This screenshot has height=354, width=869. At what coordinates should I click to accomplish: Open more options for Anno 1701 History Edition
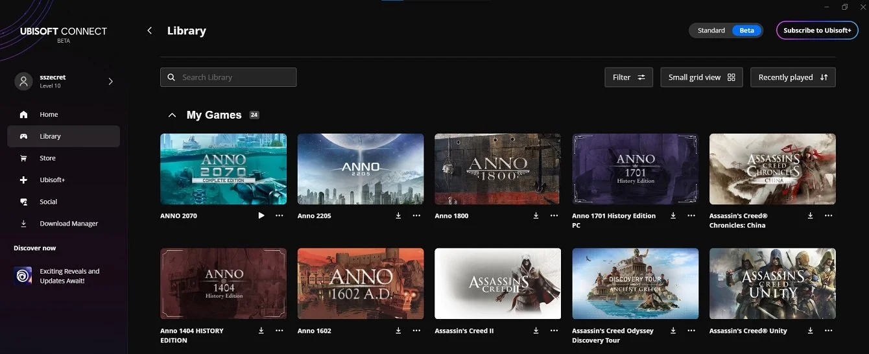691,215
